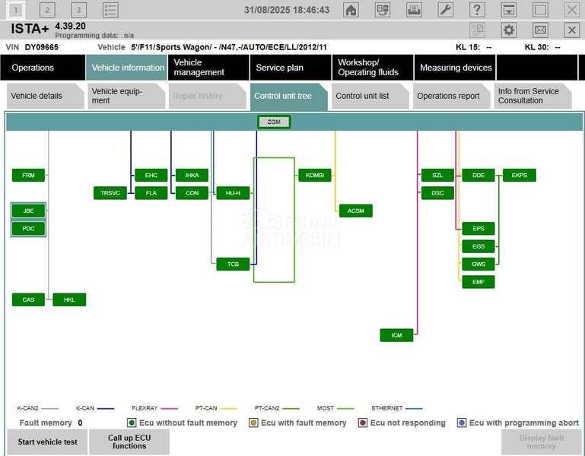The height and width of the screenshot is (456, 585).
Task: Click the envelope feedback icon
Action: pos(540,30)
